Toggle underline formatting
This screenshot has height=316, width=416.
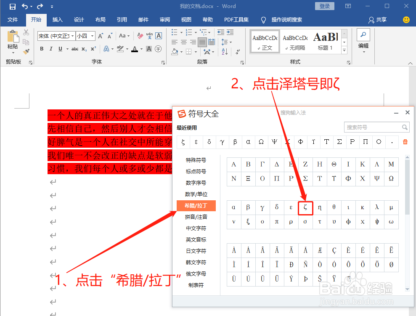[60, 49]
